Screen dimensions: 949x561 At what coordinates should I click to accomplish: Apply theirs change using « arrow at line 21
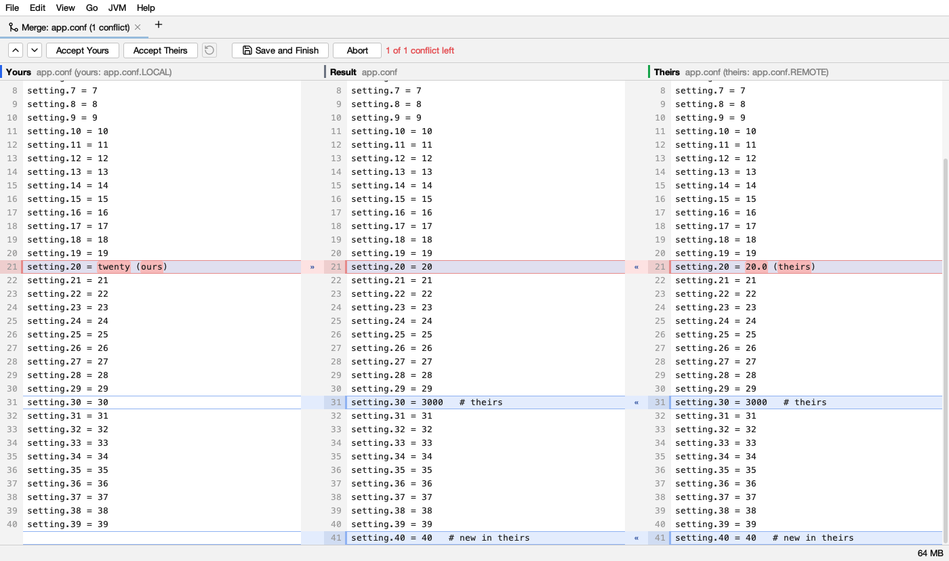click(637, 267)
